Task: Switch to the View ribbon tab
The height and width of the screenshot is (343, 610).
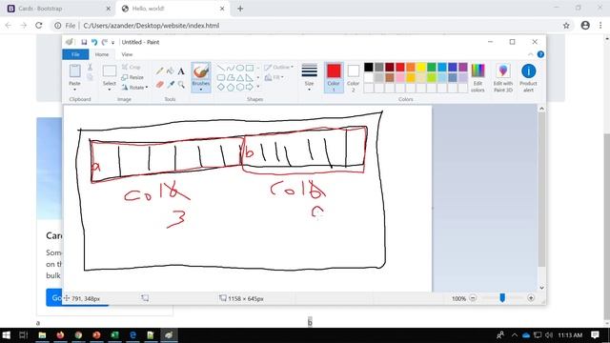Action: (127, 54)
